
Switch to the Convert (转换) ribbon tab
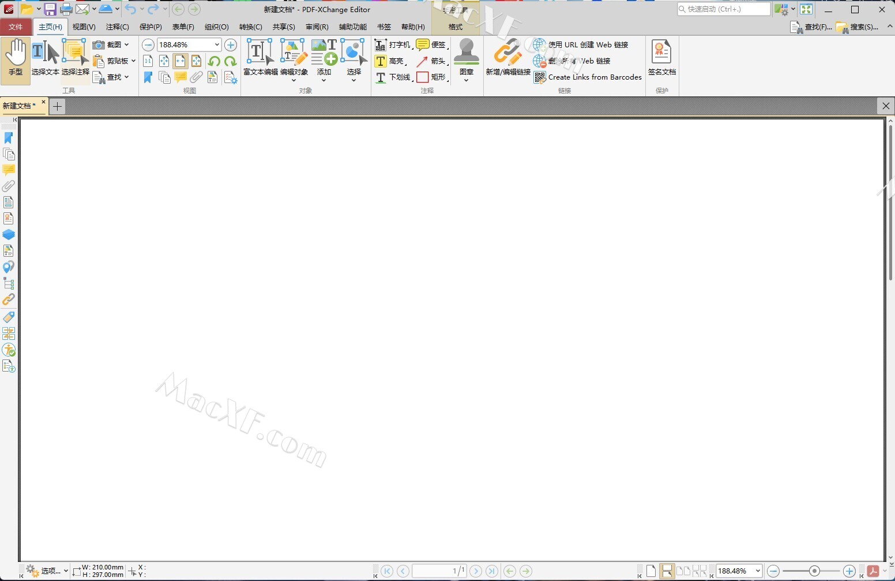[x=250, y=27]
